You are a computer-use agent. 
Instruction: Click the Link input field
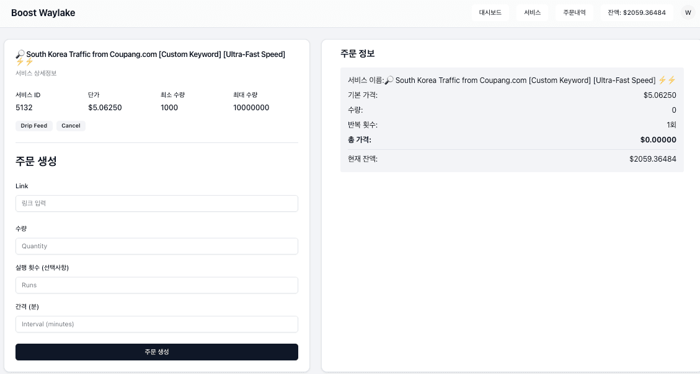(156, 203)
